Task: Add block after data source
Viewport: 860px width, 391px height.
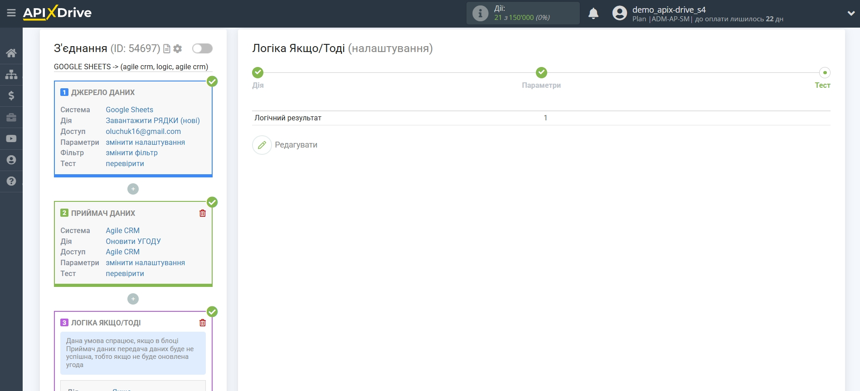Action: [133, 189]
